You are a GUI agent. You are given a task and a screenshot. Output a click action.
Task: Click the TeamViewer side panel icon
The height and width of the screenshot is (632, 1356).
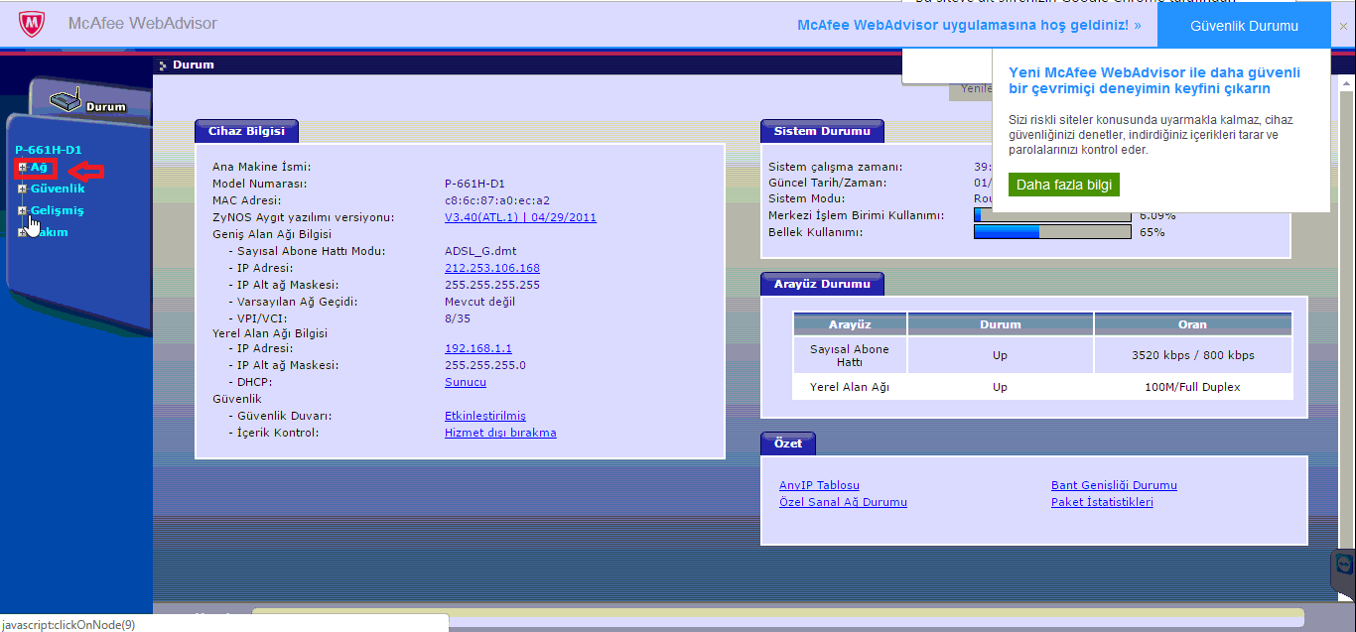(x=1344, y=566)
